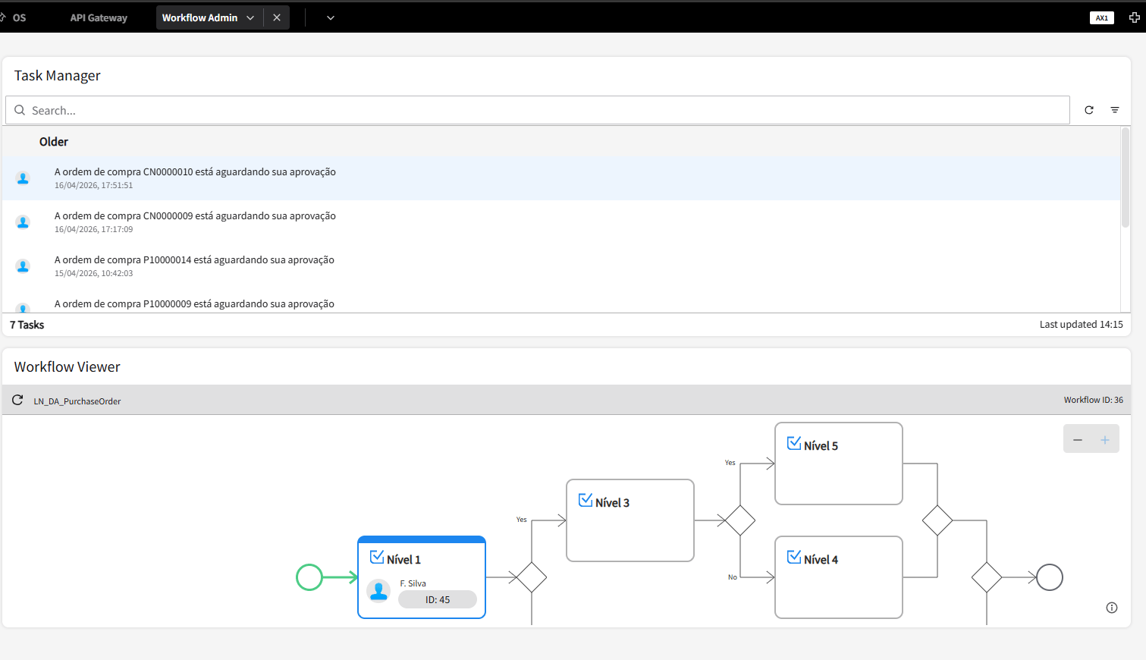Click the task check icon on Nível 5
This screenshot has width=1146, height=660.
coord(794,443)
